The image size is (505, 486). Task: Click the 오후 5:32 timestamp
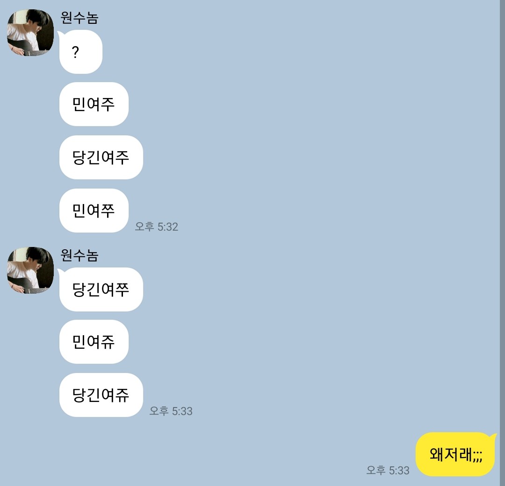pos(156,227)
